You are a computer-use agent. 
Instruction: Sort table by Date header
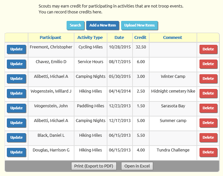[x=119, y=38]
